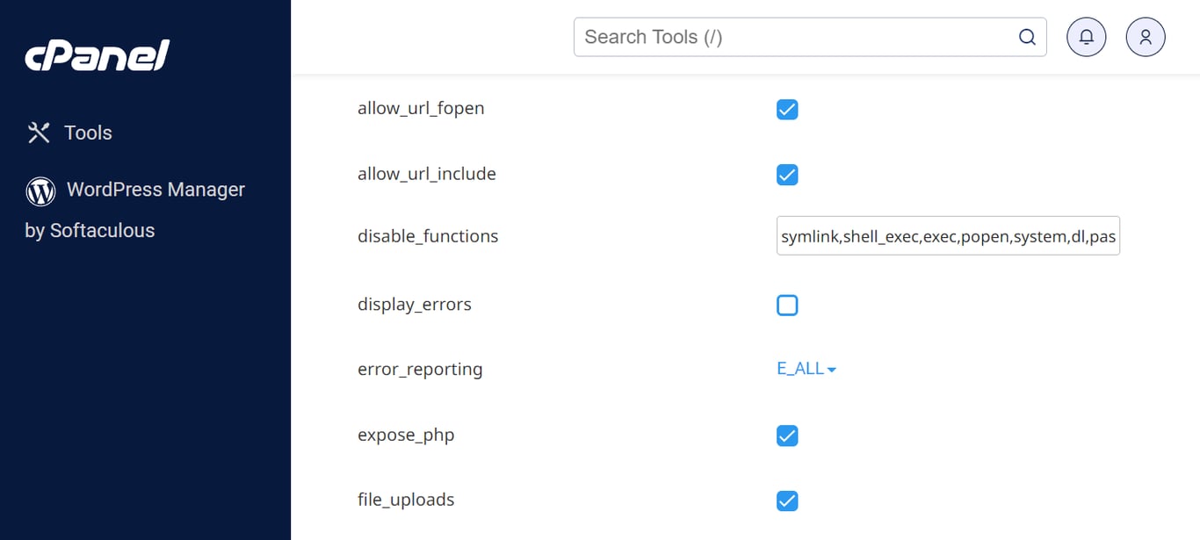This screenshot has width=1200, height=540.
Task: Click the disable_functions input field
Action: coord(948,235)
